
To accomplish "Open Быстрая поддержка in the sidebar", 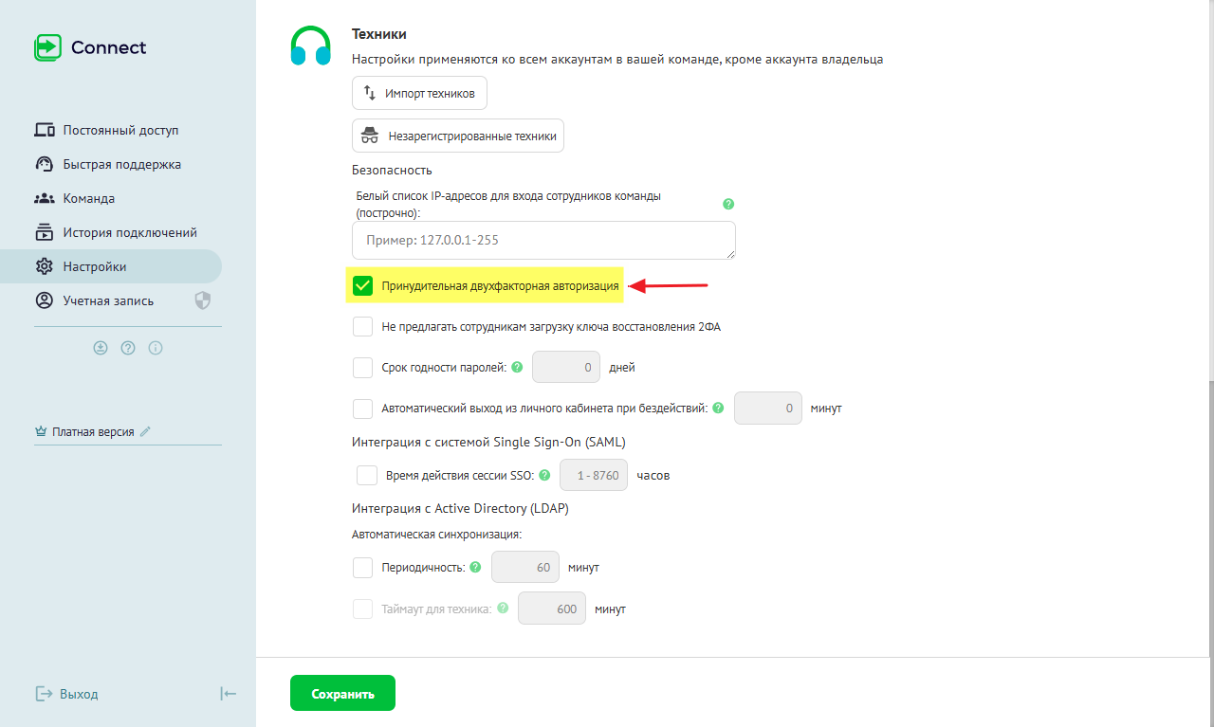I will point(121,164).
